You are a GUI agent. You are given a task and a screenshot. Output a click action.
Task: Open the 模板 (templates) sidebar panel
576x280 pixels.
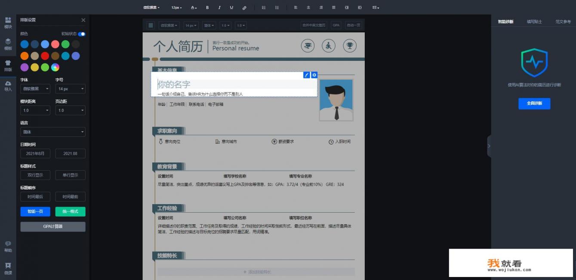8,44
